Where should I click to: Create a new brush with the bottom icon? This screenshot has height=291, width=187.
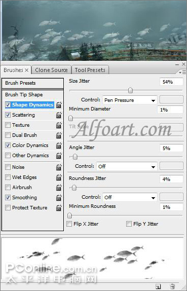(x=158, y=286)
